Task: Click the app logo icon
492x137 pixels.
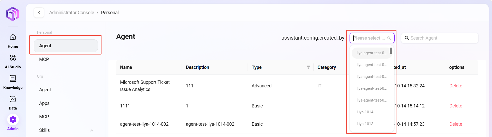Action: (x=13, y=14)
